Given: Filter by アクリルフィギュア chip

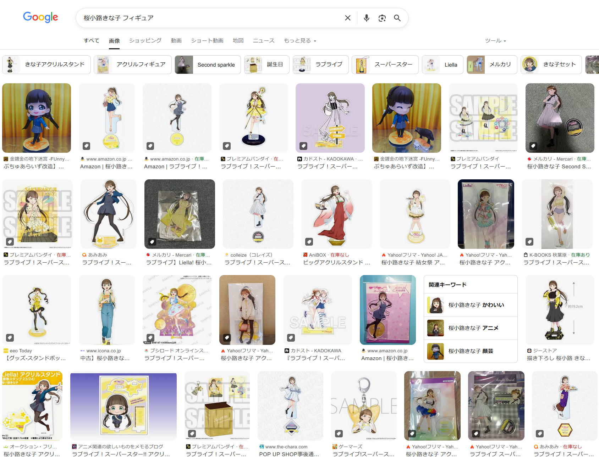Looking at the screenshot, I should [133, 65].
